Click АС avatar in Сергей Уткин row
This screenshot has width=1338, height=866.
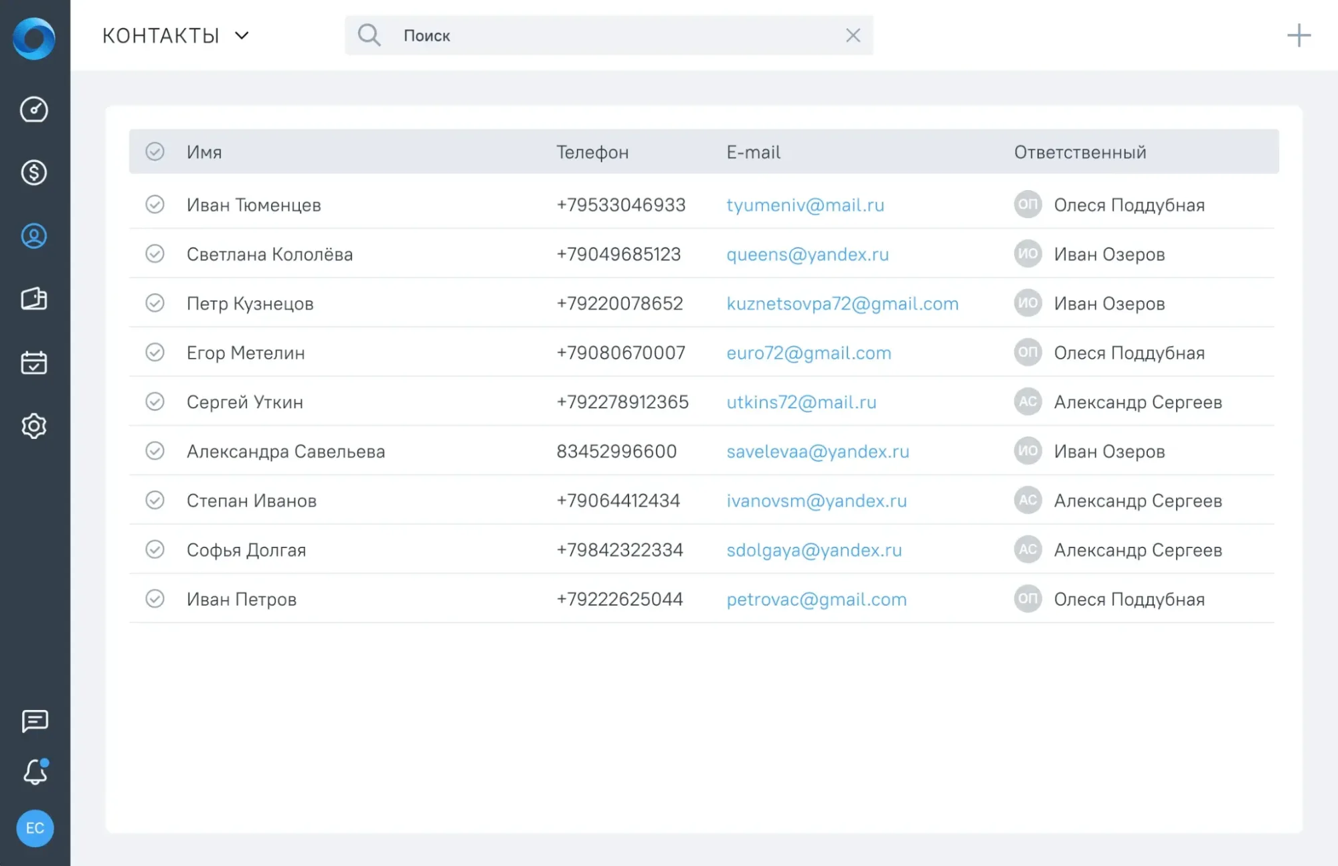click(1027, 402)
